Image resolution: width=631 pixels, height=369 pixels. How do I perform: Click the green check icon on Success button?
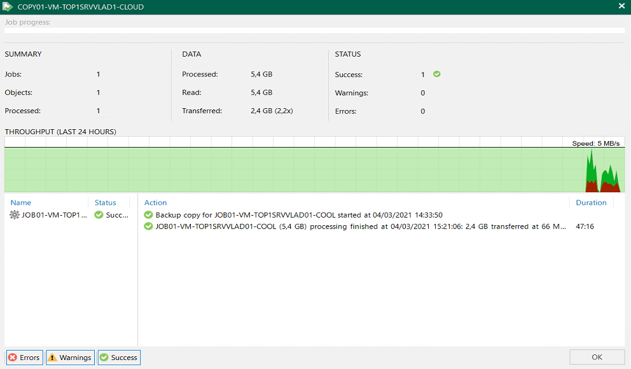coord(104,358)
